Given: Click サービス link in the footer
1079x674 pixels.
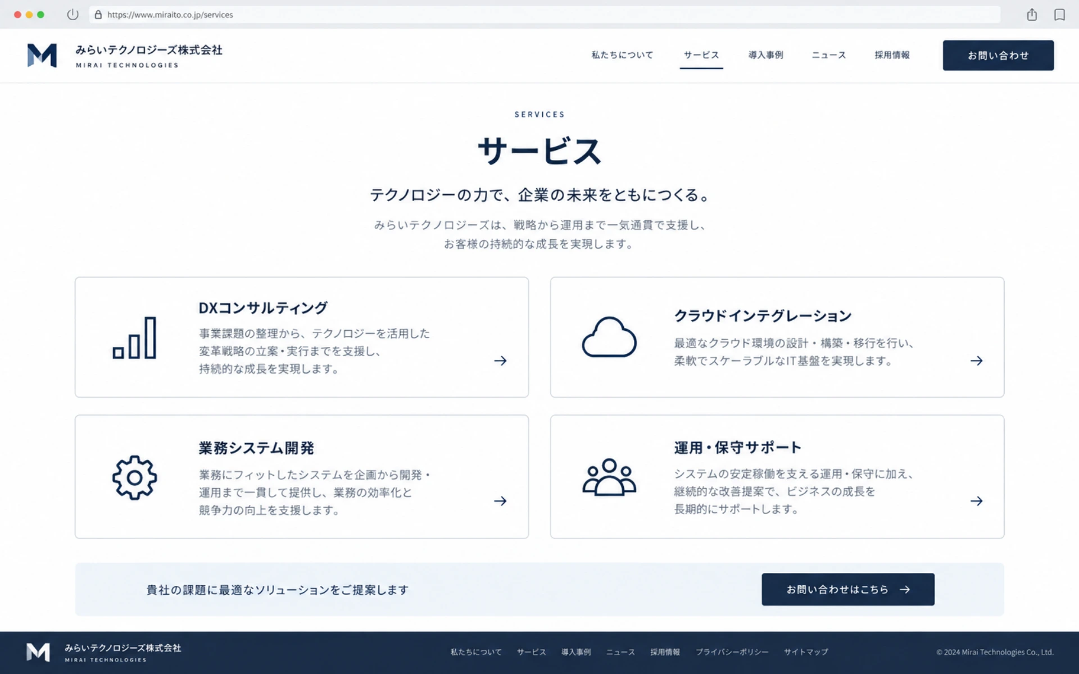Looking at the screenshot, I should click(x=532, y=652).
